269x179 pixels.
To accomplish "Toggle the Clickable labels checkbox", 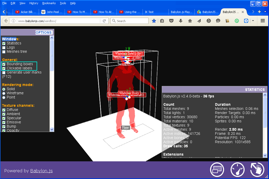I will pyautogui.click(x=4, y=68).
